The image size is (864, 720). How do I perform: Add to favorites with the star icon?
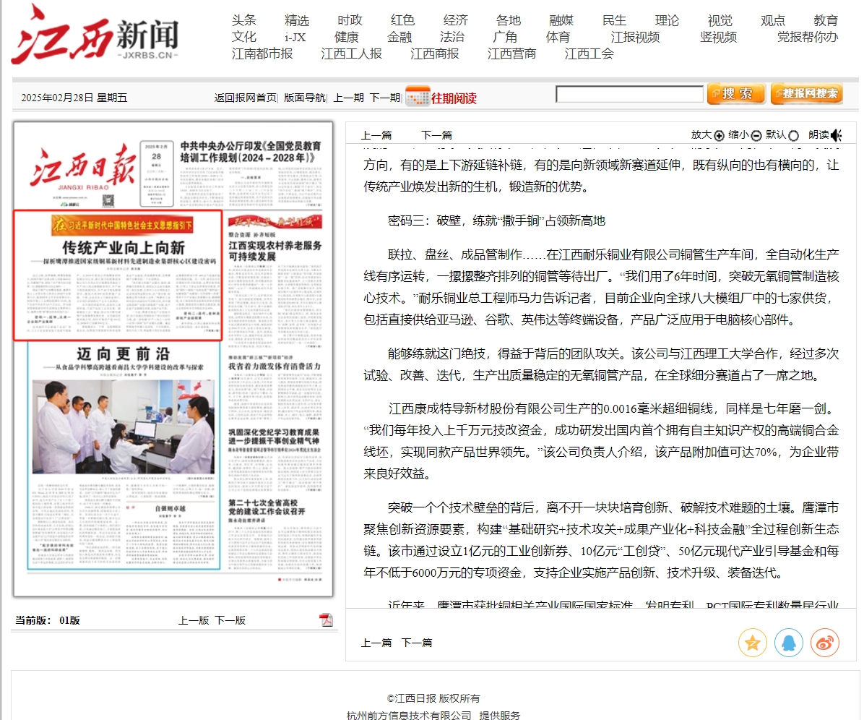click(752, 642)
